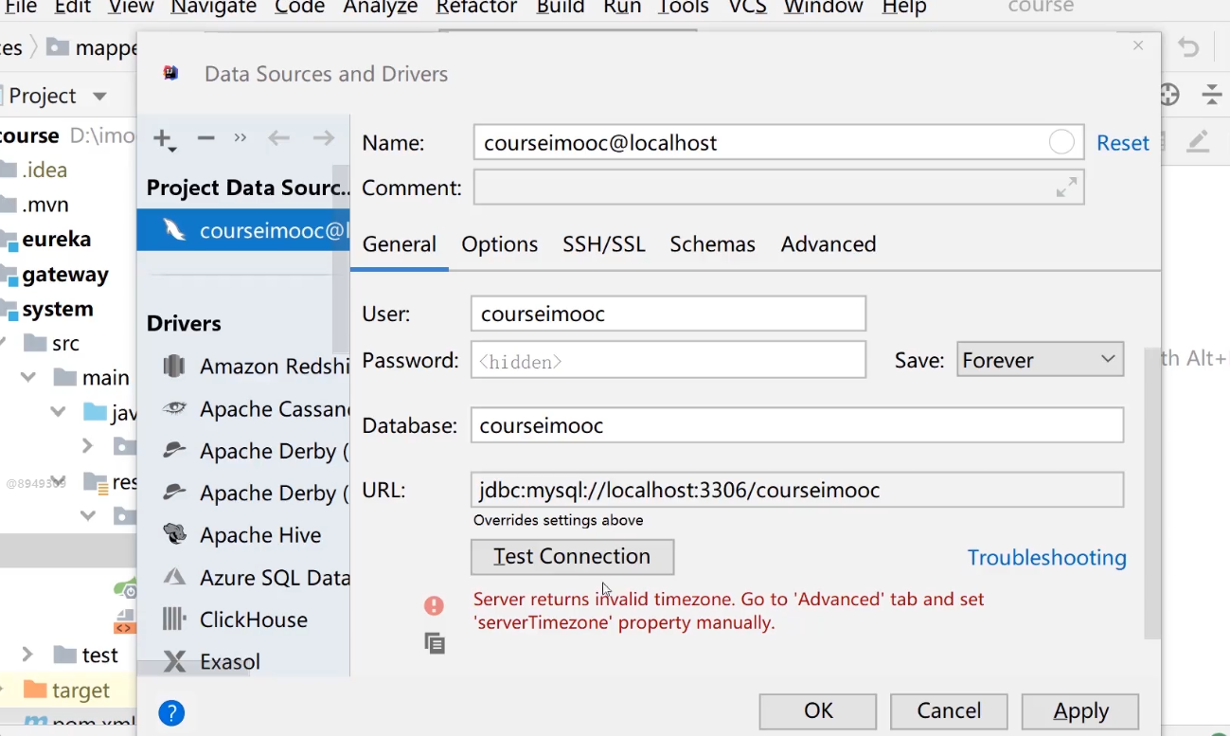Viewport: 1230px width, 736px height.
Task: Select .idea folder in project tree
Action: 45,171
